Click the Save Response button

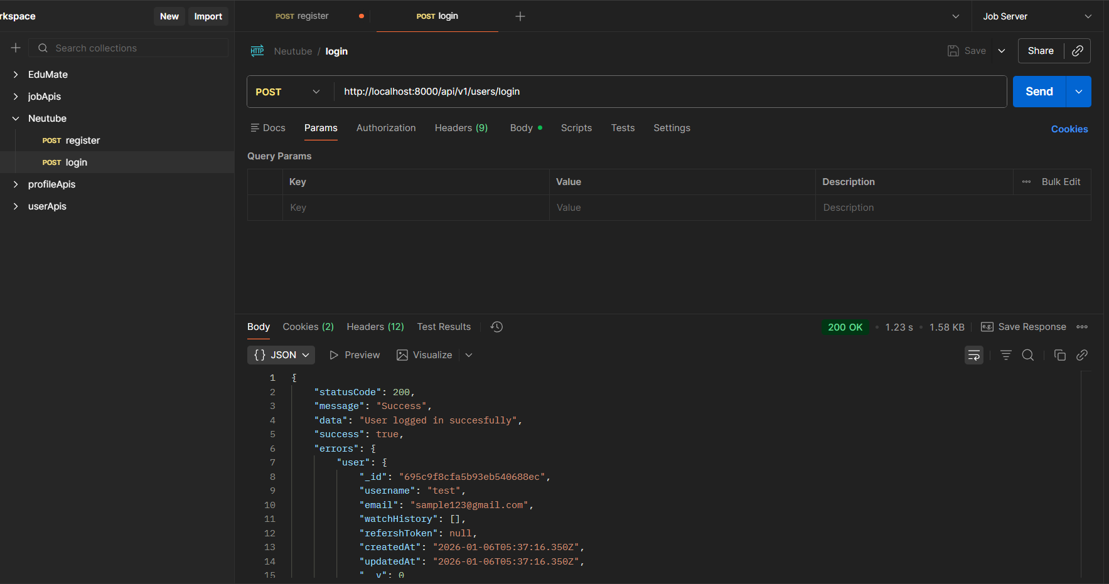click(x=1023, y=327)
